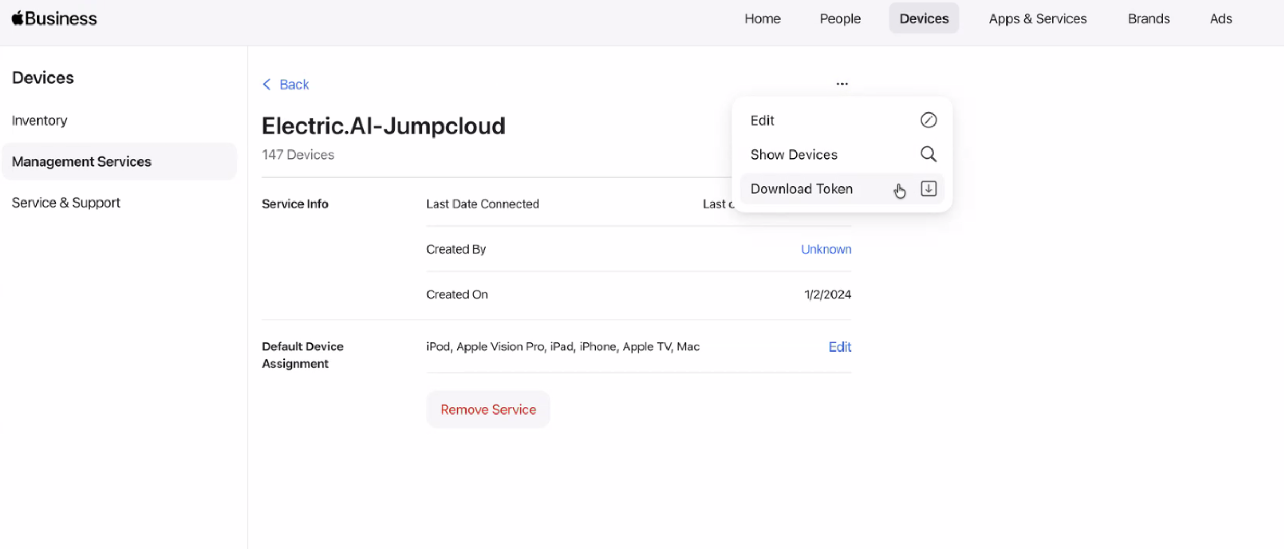Go to Apps & Services tab
The image size is (1284, 552).
click(x=1038, y=19)
